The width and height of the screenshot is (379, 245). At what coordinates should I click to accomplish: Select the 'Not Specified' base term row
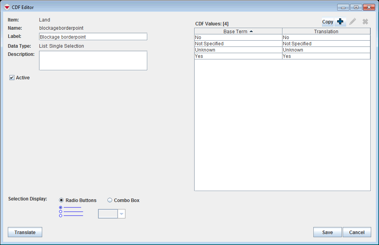click(238, 44)
